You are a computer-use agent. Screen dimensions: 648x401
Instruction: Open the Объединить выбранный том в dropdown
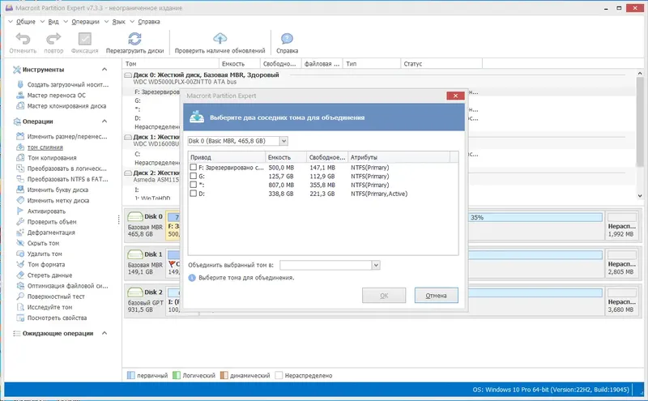376,265
